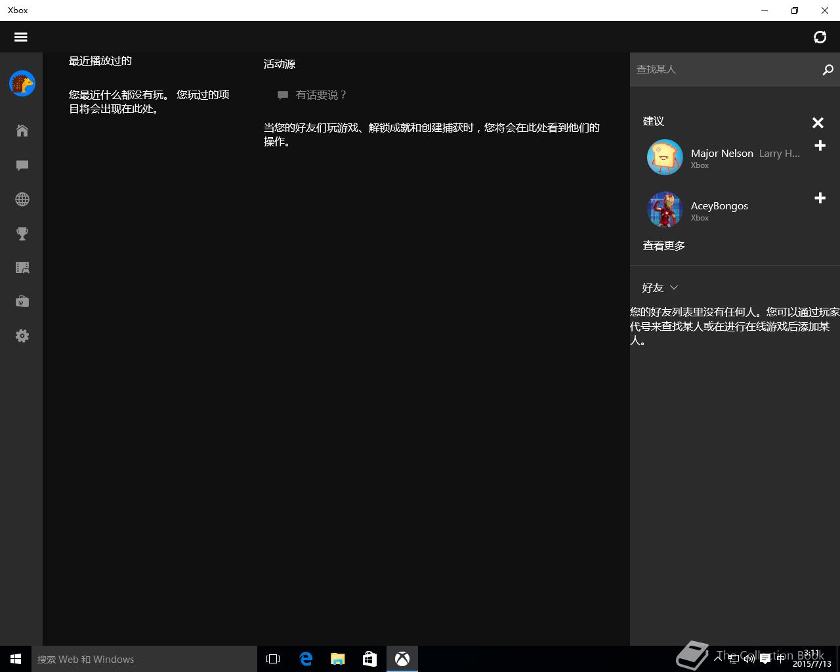This screenshot has height=672, width=840.
Task: Click 查看更多 to see more suggestions
Action: click(664, 245)
